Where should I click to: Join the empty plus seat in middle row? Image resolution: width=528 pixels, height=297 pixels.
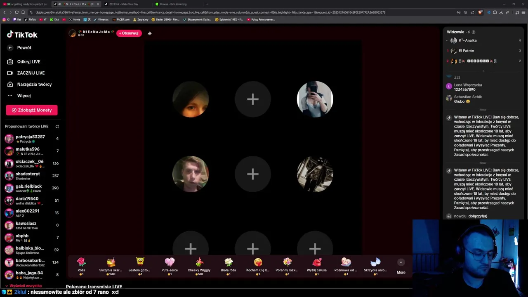point(253,174)
